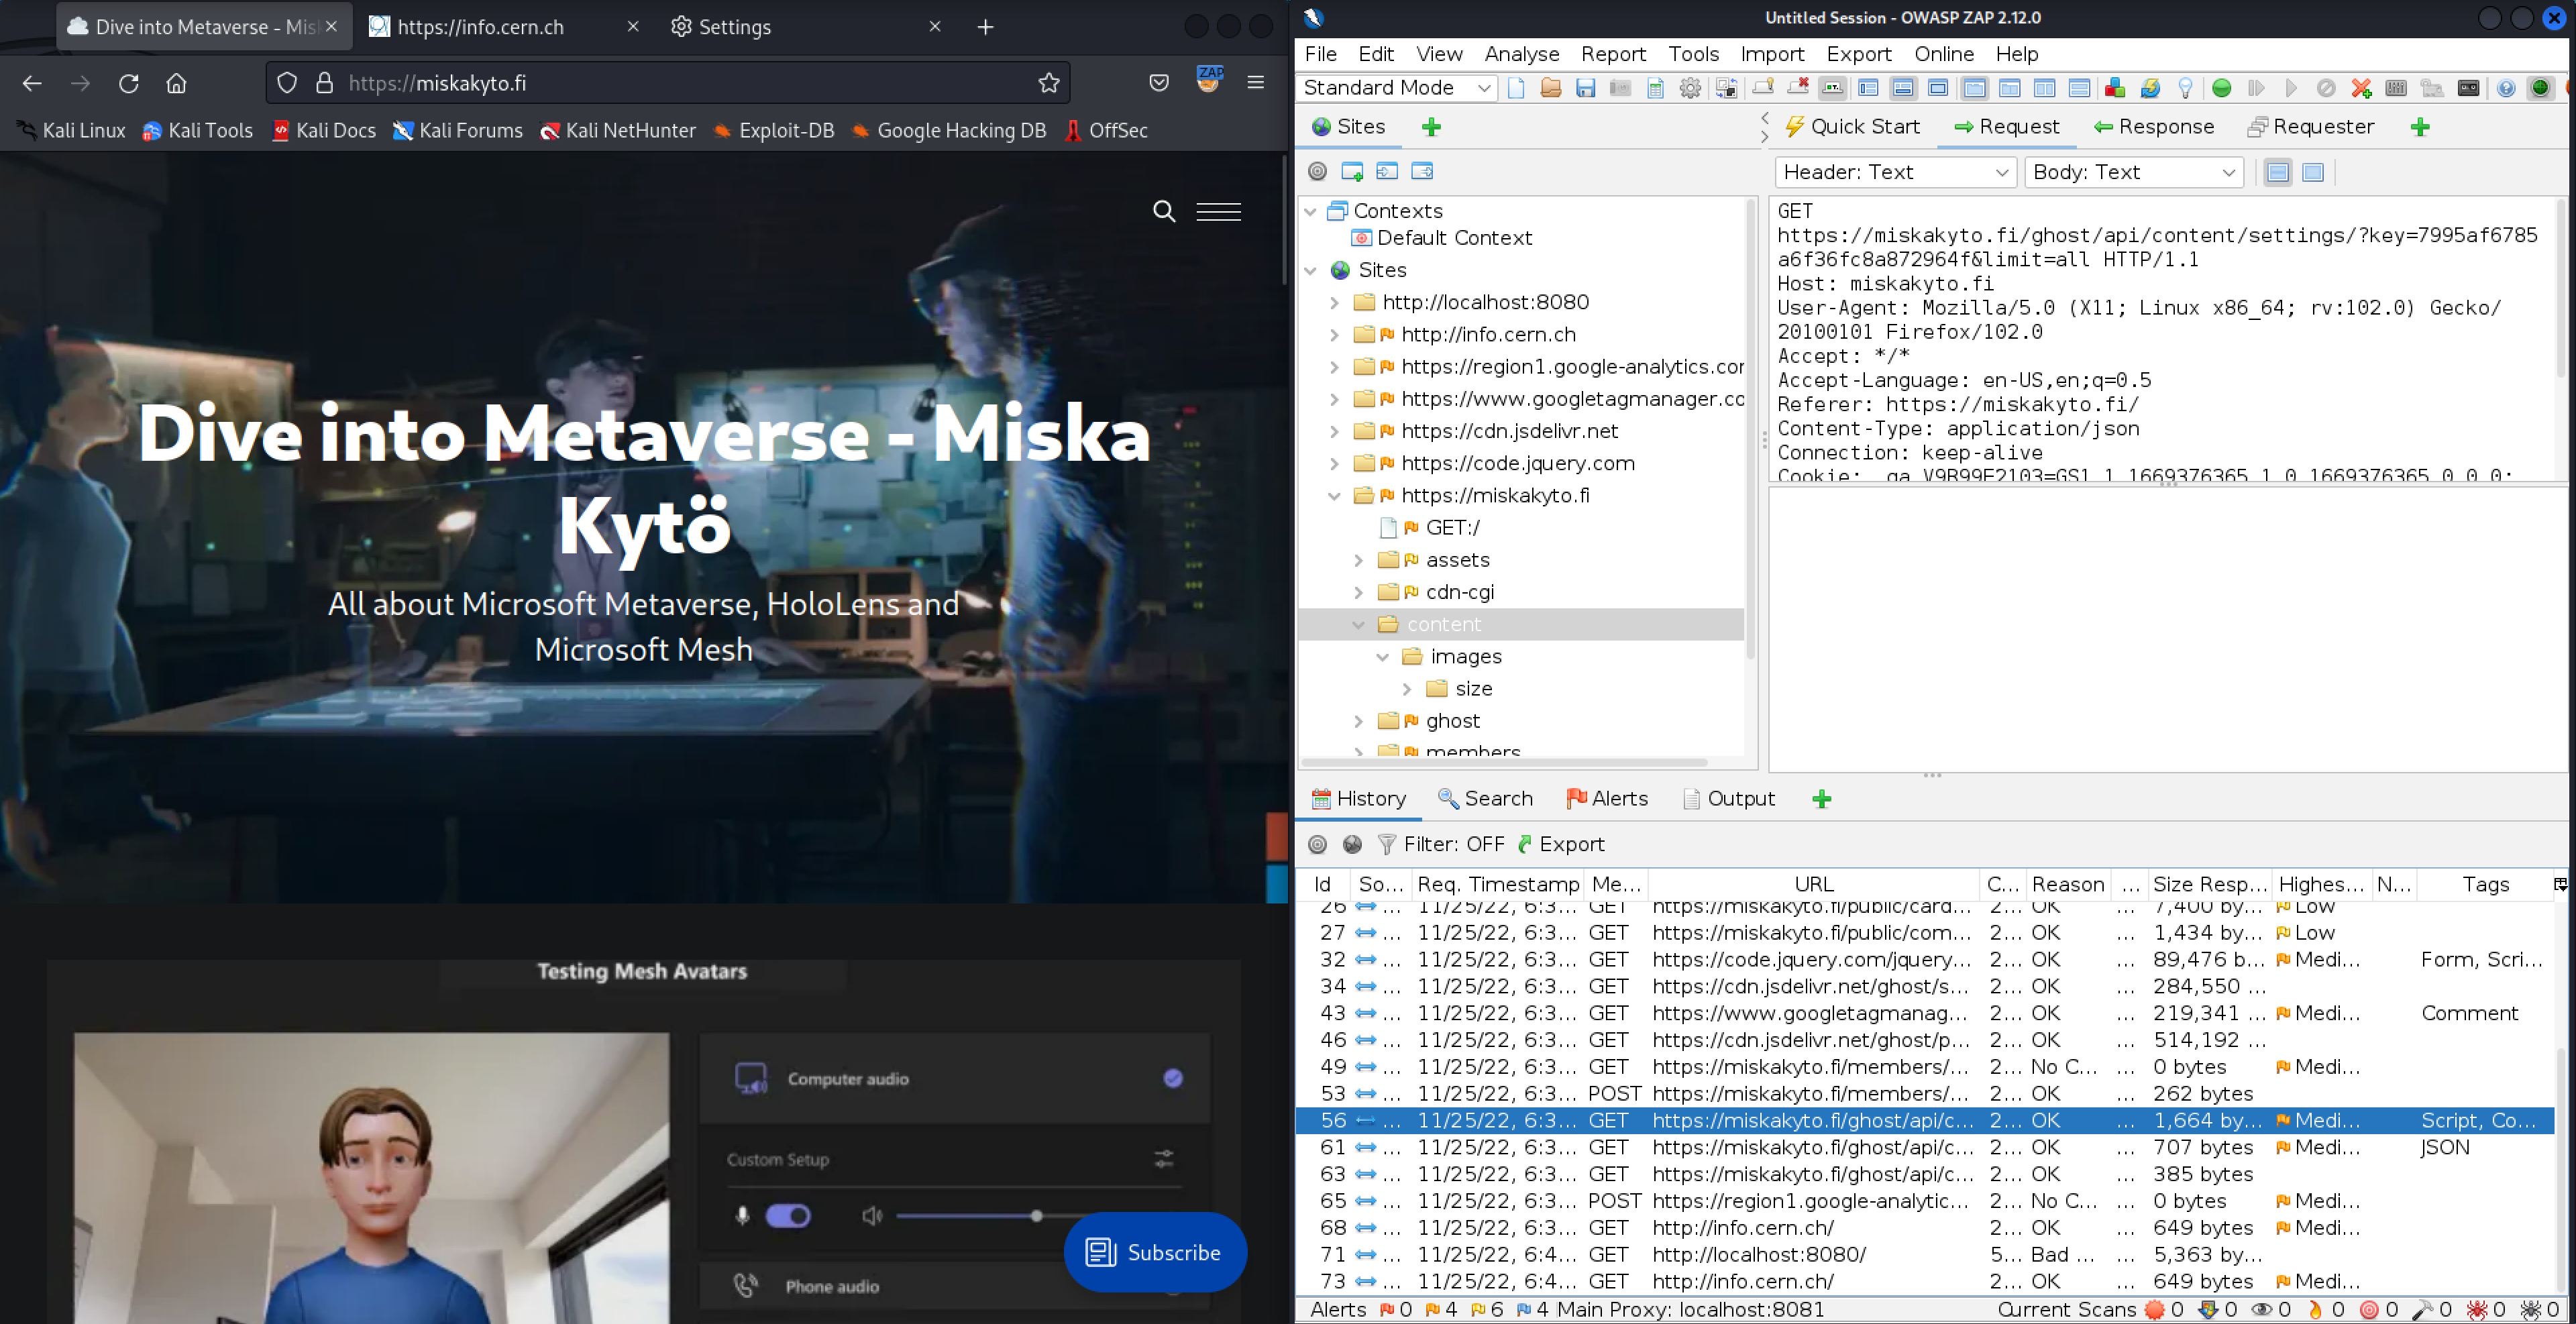Click the green Set Break circle icon
Screen dimensions: 2576x1324
[2221, 88]
